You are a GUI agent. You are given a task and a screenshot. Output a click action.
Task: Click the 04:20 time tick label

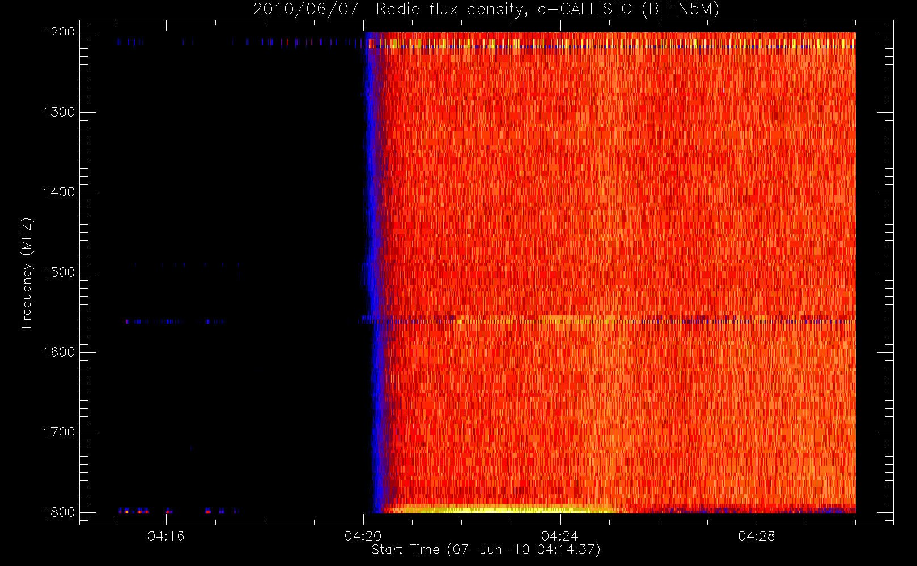tap(363, 536)
